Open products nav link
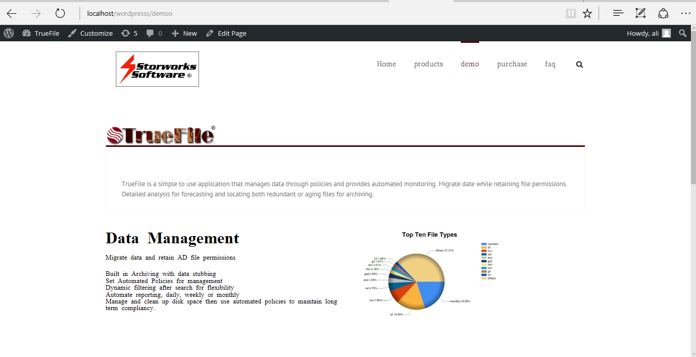 (x=428, y=64)
